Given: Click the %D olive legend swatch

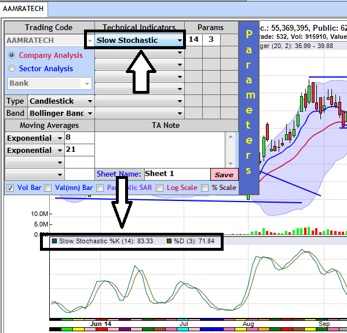Looking at the screenshot, I should point(169,241).
